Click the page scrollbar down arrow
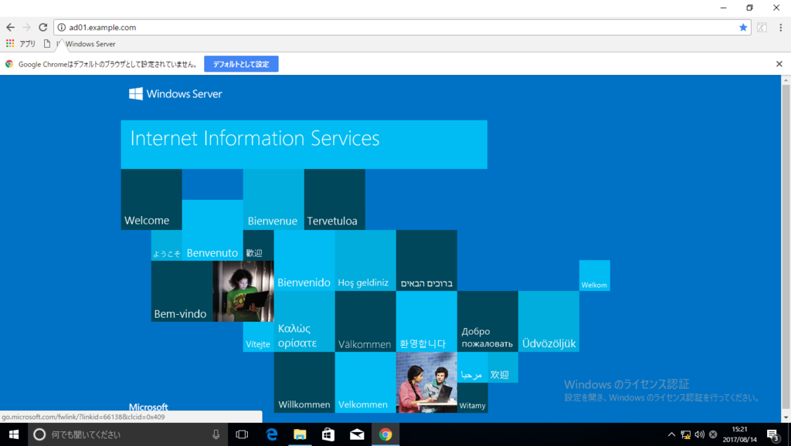 coord(786,417)
